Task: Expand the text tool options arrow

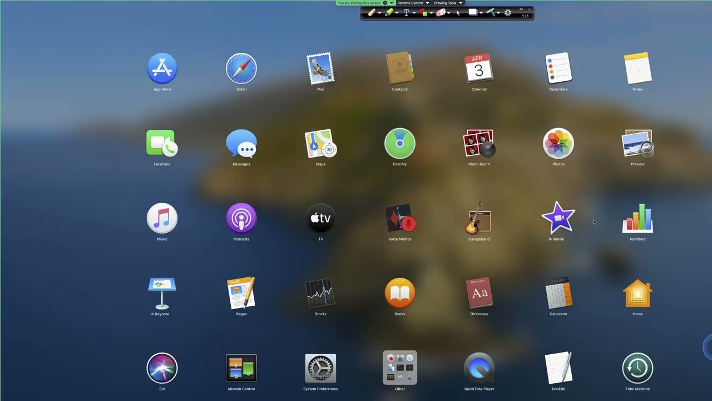Action: 414,13
